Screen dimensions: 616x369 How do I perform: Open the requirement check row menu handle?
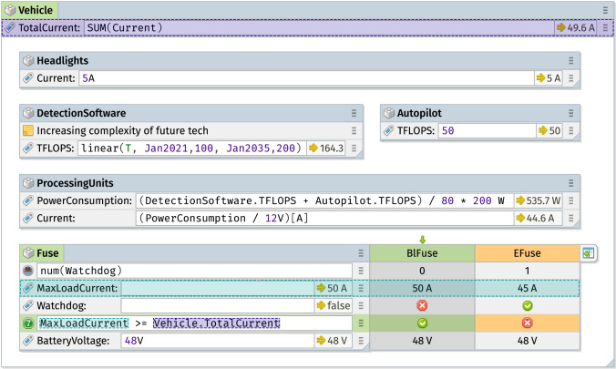(361, 323)
